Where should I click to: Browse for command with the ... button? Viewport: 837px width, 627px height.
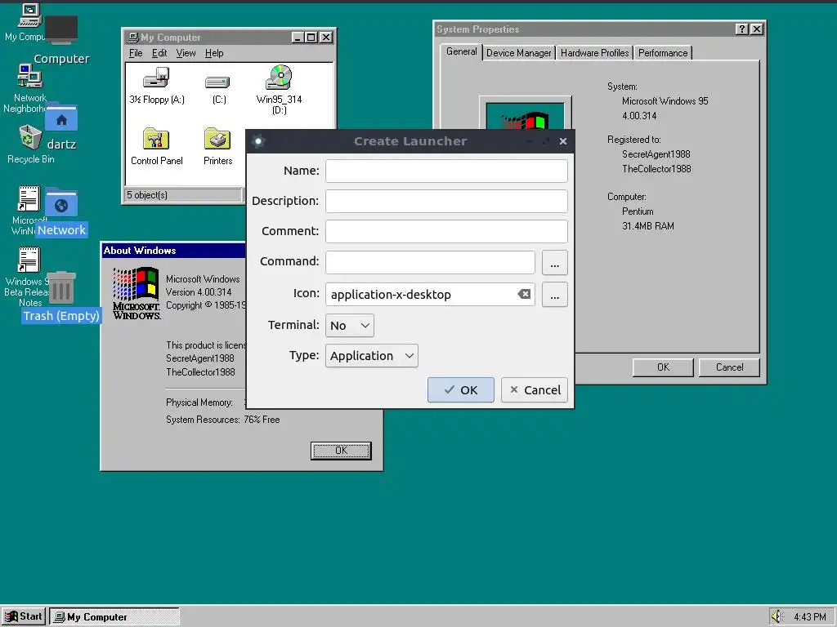pos(555,262)
